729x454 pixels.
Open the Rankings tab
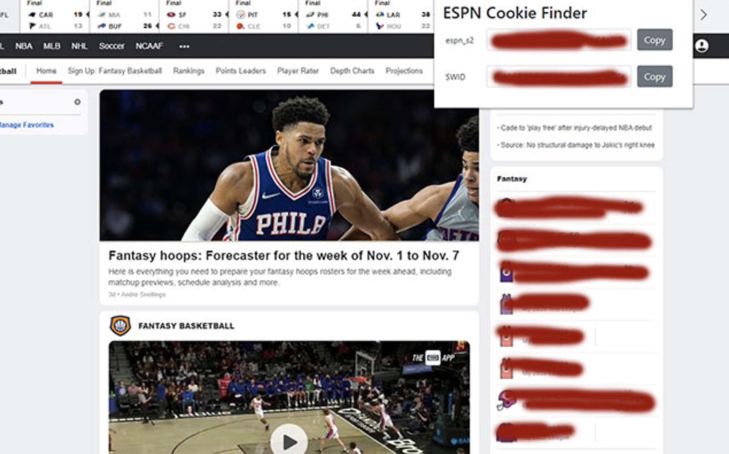(189, 71)
